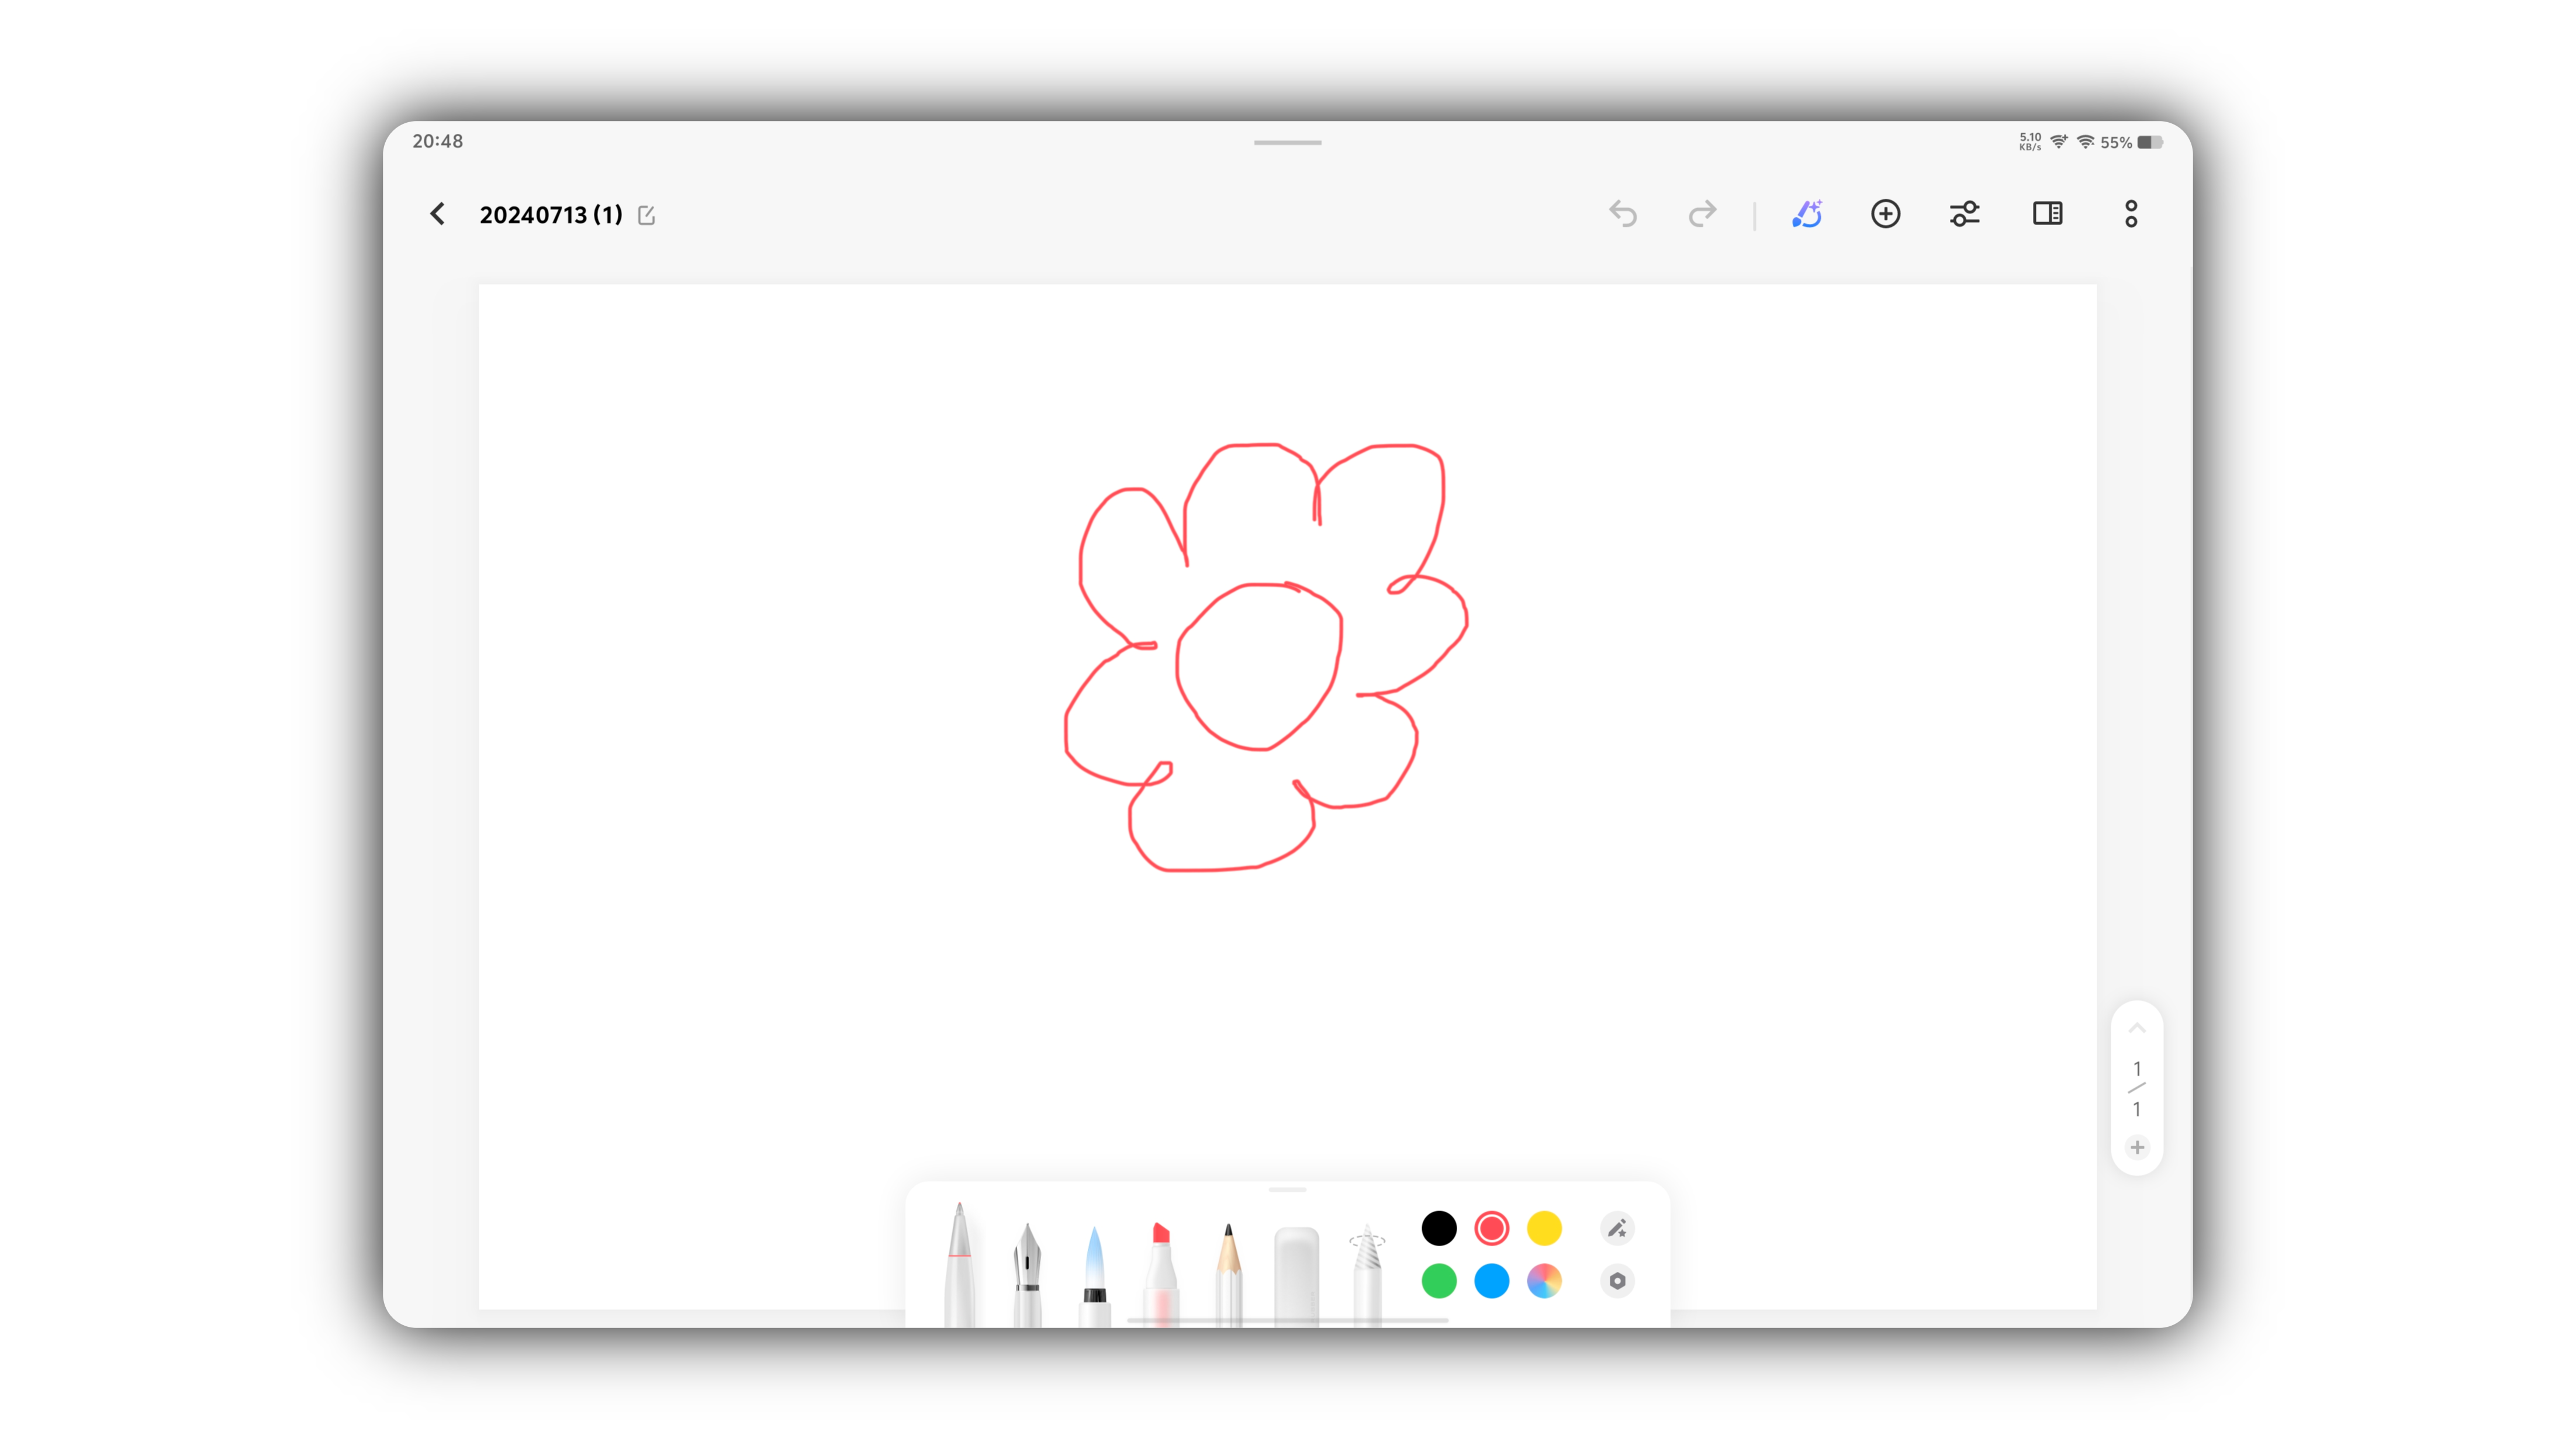Click the Wi-Fi status icon
Screen dimensions: 2576x1449
coord(2085,142)
